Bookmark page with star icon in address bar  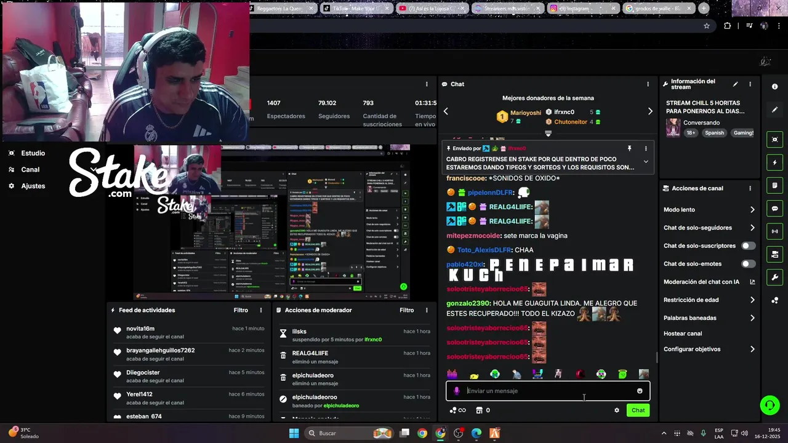[707, 26]
